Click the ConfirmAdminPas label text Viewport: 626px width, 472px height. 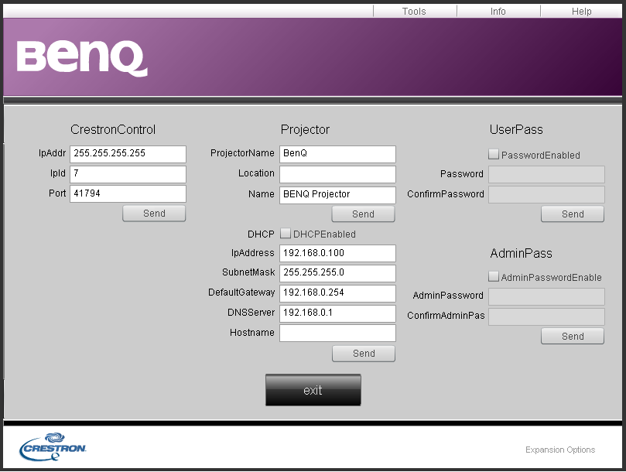coord(446,316)
